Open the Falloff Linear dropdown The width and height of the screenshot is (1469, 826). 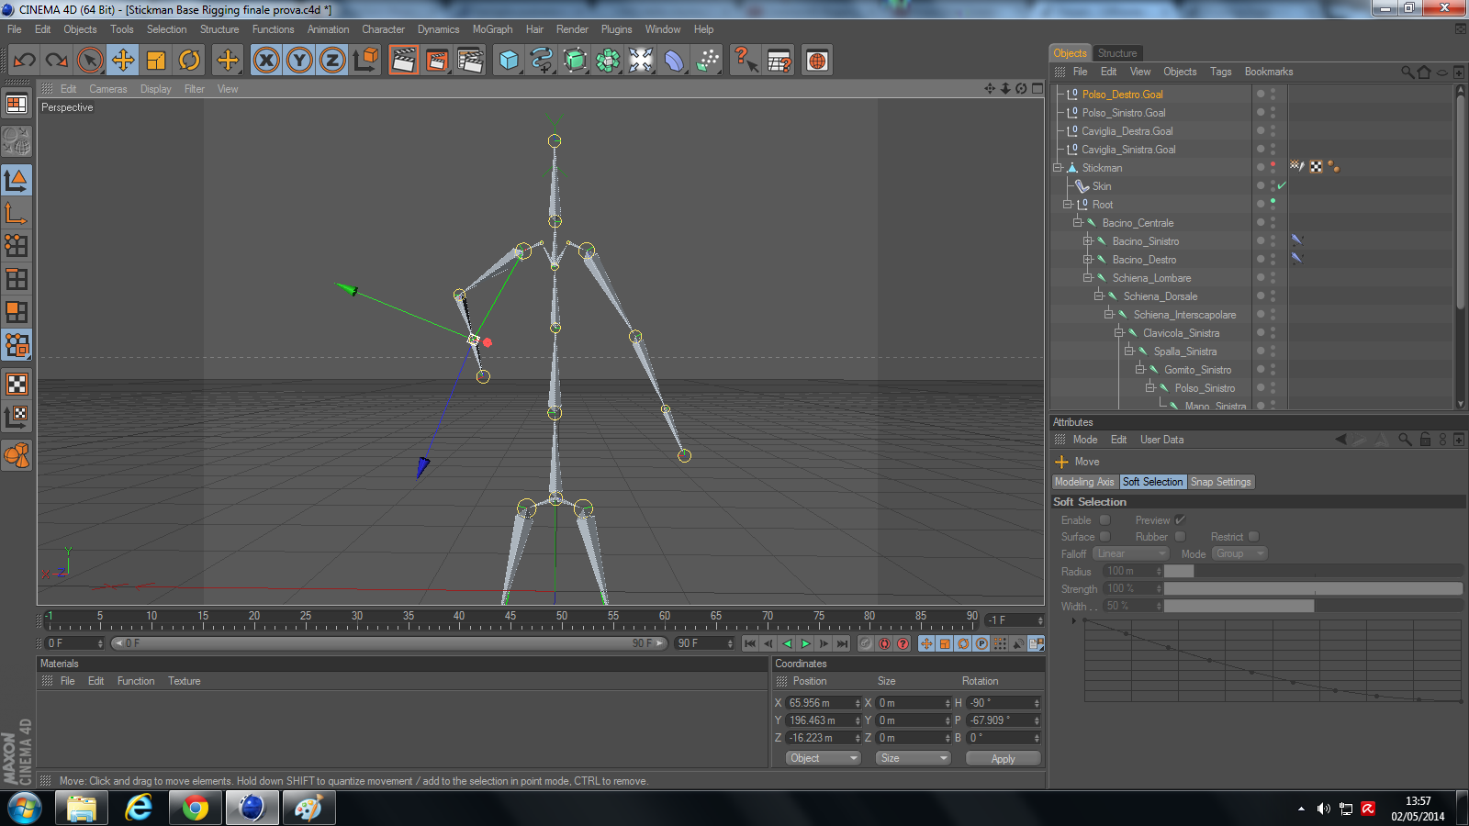click(x=1130, y=553)
